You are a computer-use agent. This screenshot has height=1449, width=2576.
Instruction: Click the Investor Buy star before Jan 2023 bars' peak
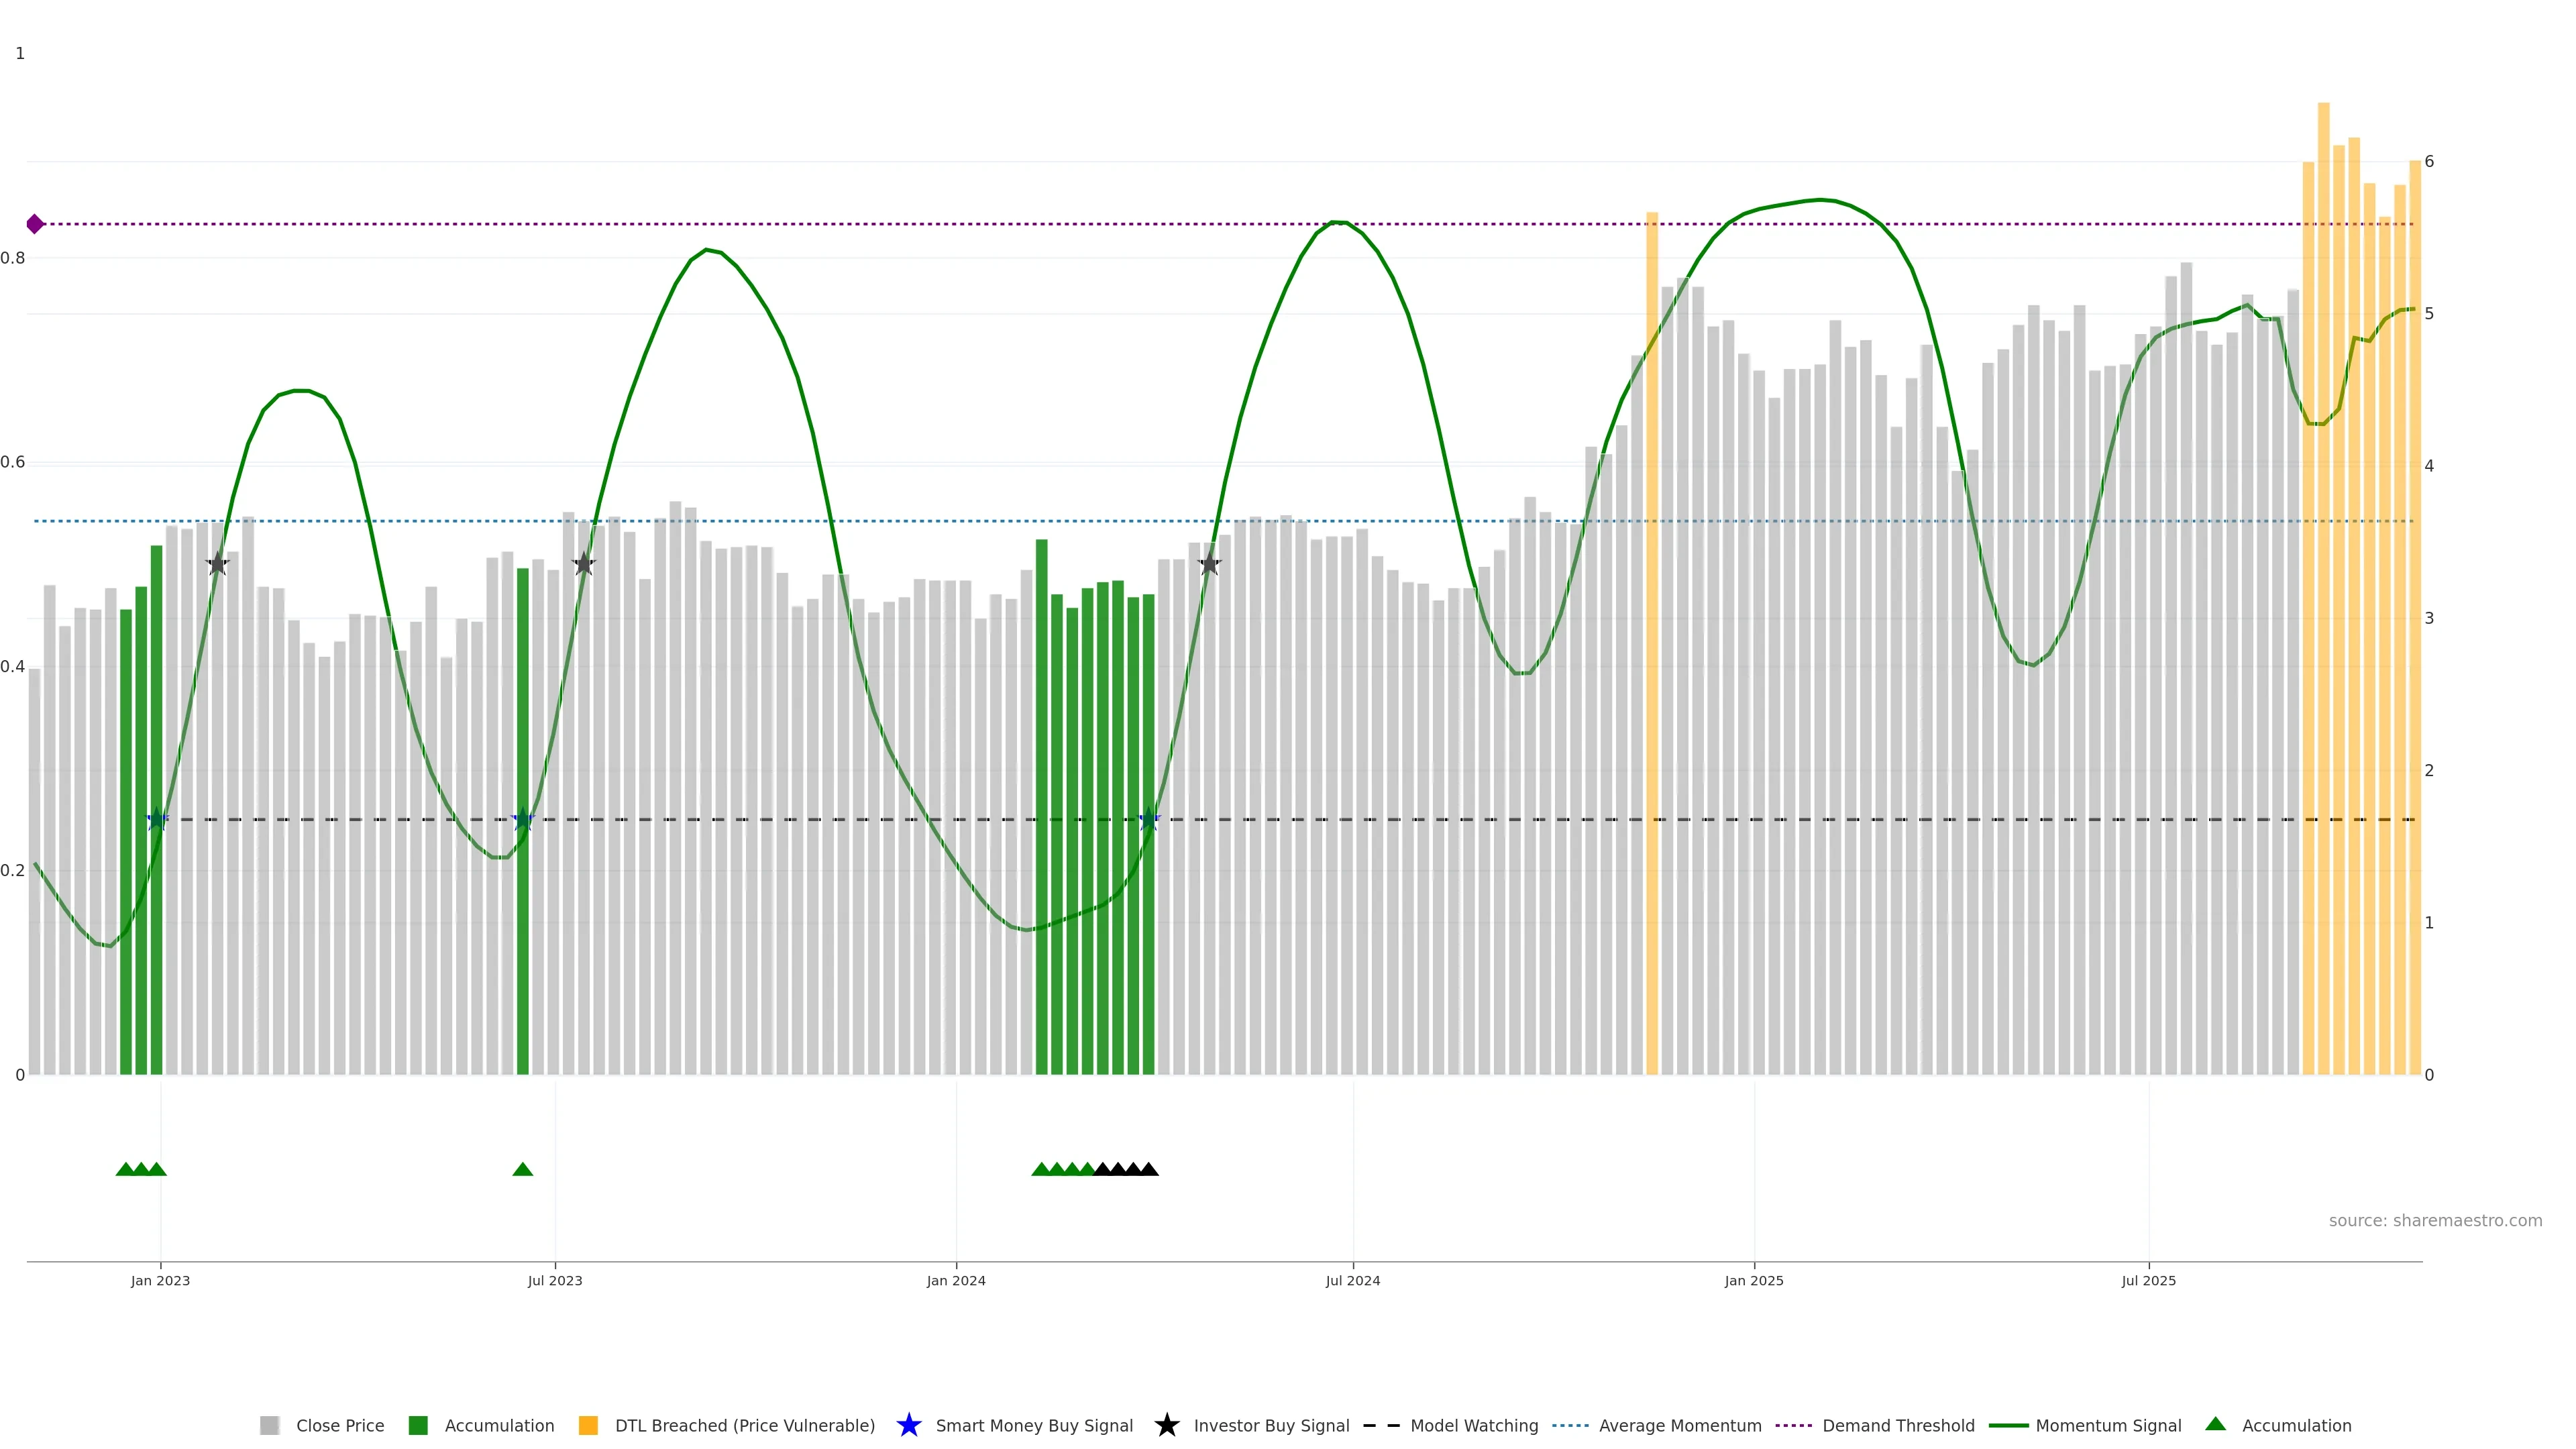(x=218, y=564)
